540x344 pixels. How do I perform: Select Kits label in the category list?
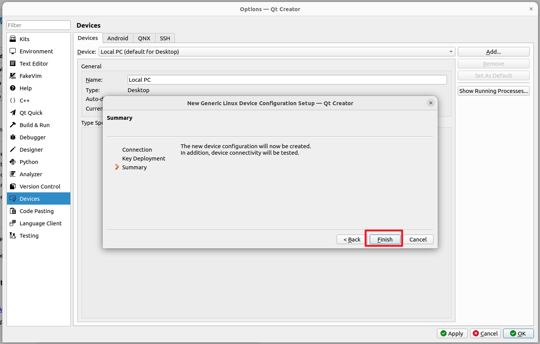coord(25,39)
